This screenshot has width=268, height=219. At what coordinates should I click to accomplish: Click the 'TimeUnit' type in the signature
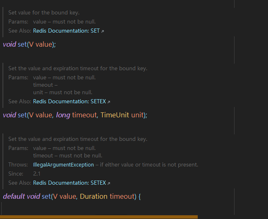(x=115, y=115)
